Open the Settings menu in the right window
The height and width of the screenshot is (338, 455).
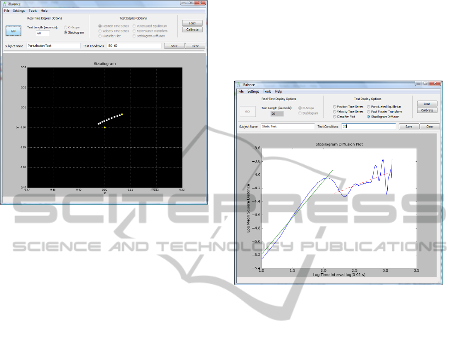(253, 92)
